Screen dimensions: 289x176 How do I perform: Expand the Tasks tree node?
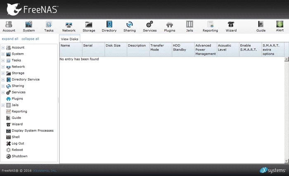tap(3, 60)
